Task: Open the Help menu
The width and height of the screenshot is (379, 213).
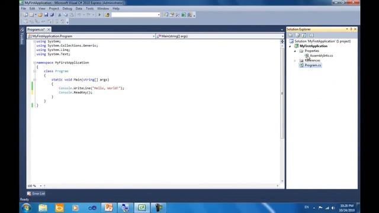Action: click(116, 8)
